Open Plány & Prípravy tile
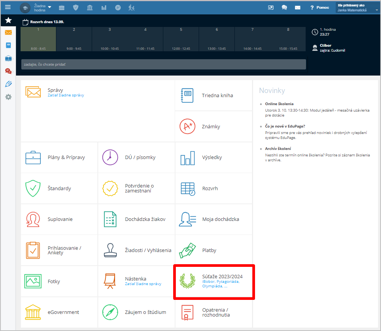381x331 pixels. pos(59,158)
